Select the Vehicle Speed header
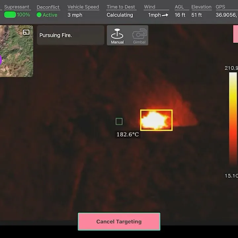Image resolution: width=238 pixels, height=238 pixels. point(83,7)
